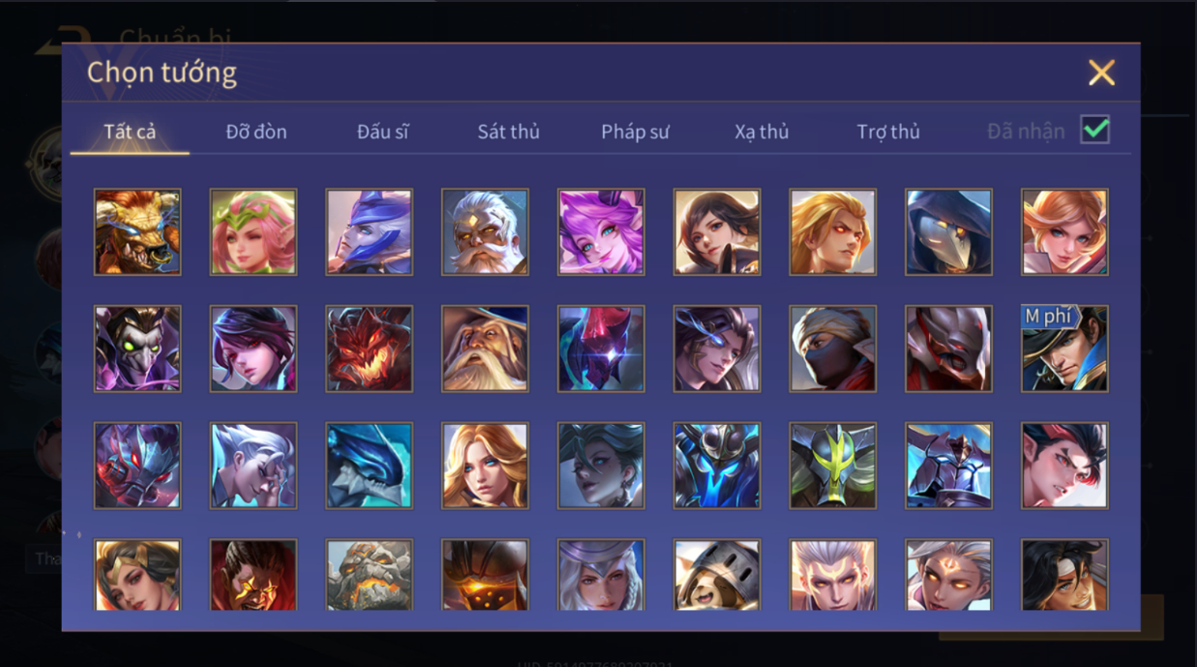1197x667 pixels.
Task: Select the blonde woman with blue eyes
Action: point(485,466)
